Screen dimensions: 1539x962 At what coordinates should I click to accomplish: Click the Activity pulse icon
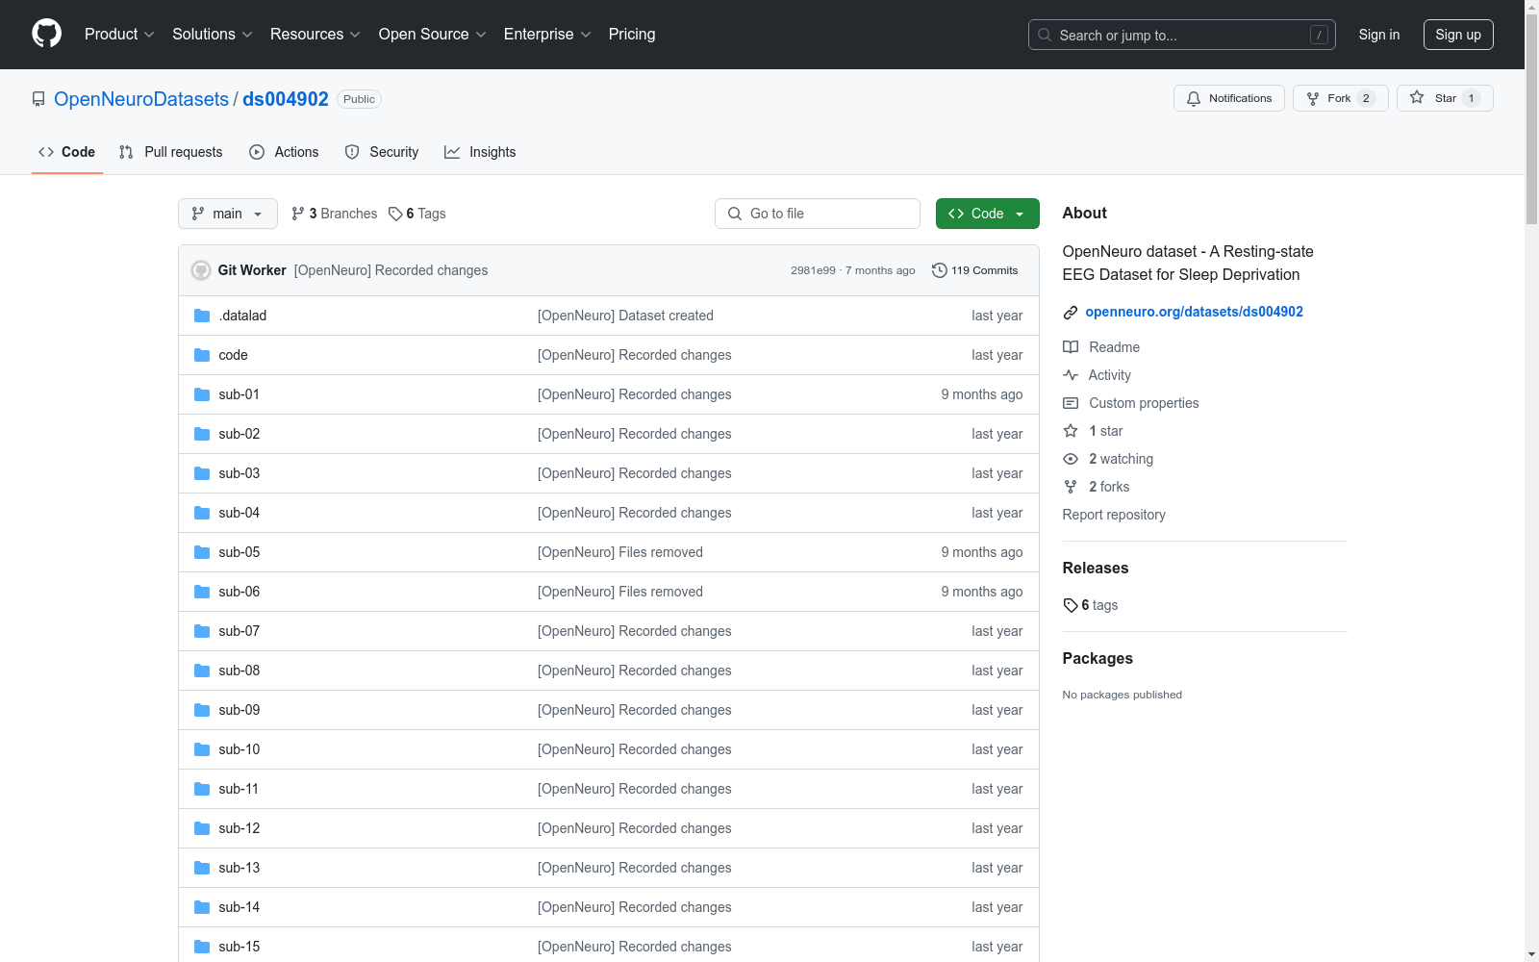1071,375
